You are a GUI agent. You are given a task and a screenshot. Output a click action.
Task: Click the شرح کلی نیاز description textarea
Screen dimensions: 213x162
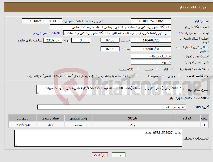click(111, 90)
